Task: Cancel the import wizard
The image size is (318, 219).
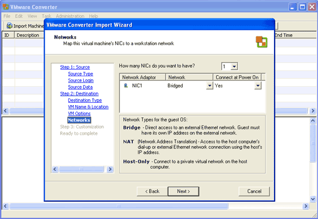Action: point(254,191)
